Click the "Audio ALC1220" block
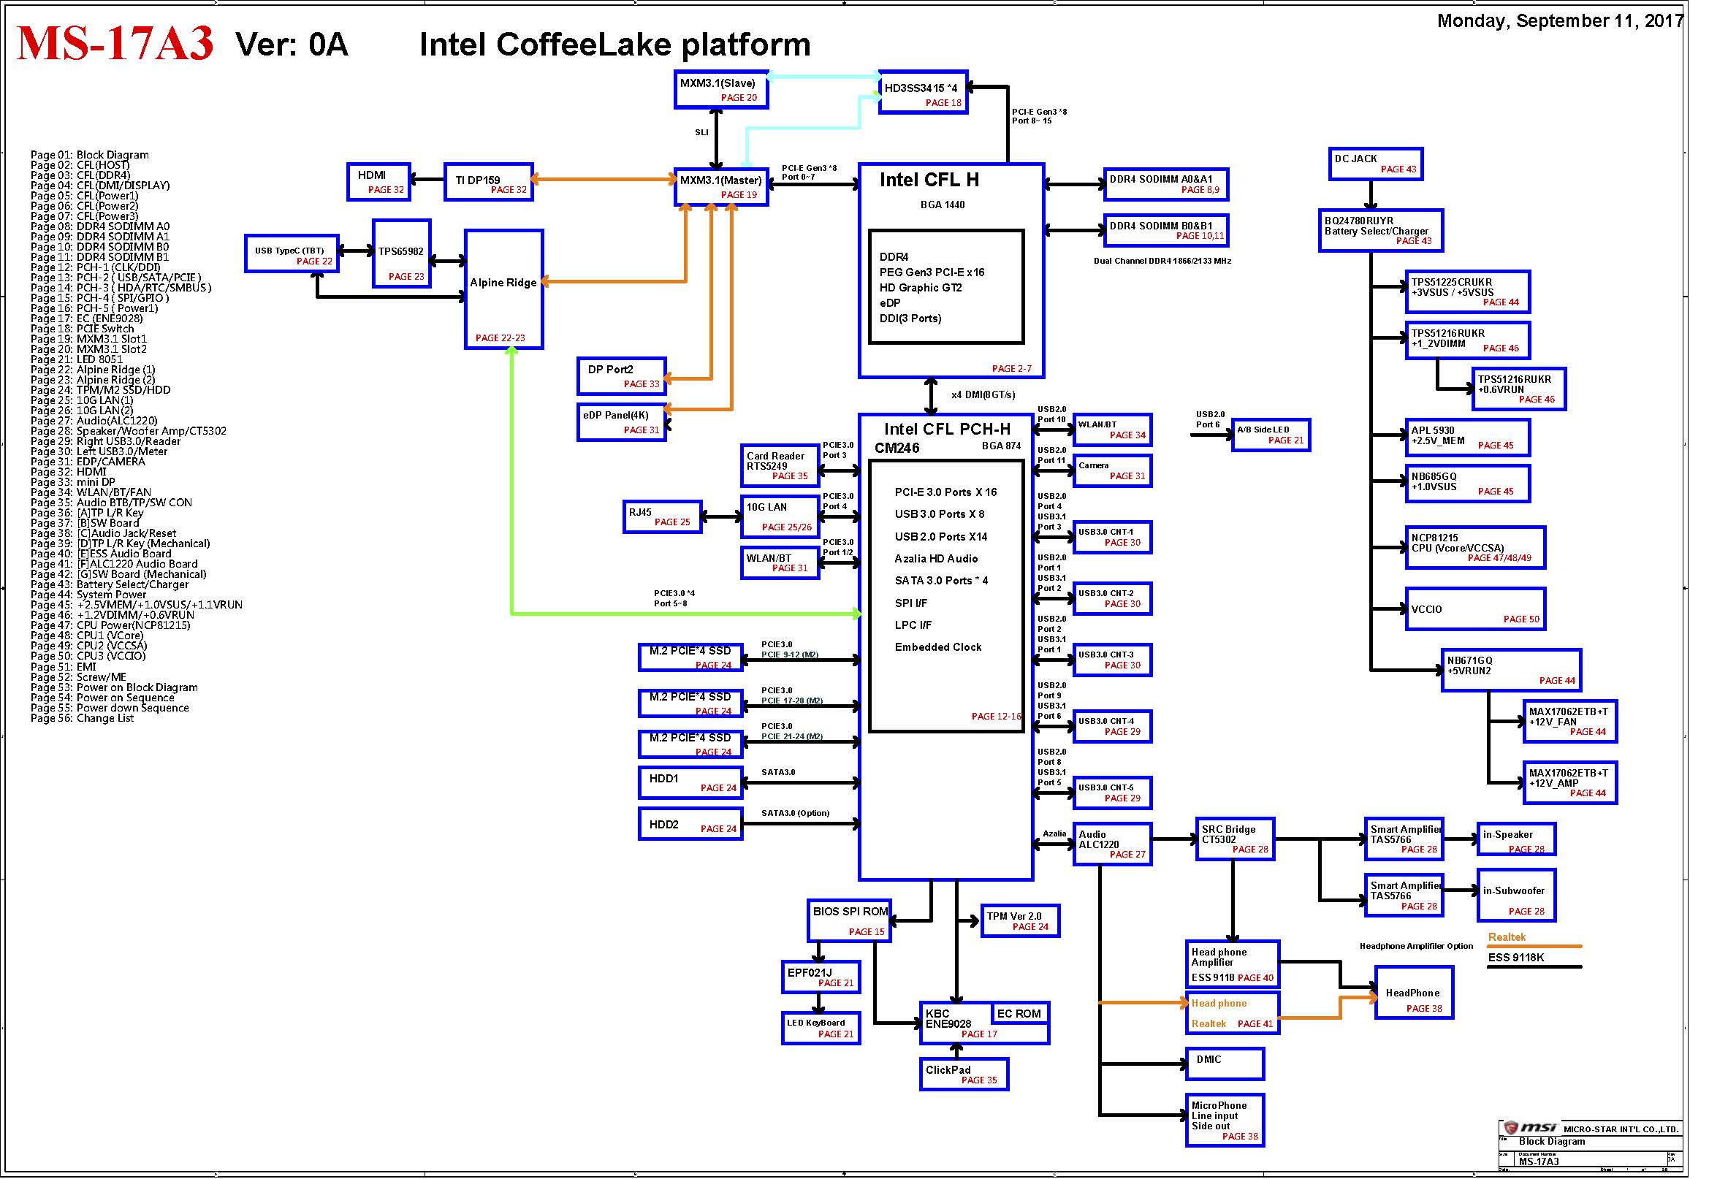1709x1179 pixels. pyautogui.click(x=1112, y=844)
